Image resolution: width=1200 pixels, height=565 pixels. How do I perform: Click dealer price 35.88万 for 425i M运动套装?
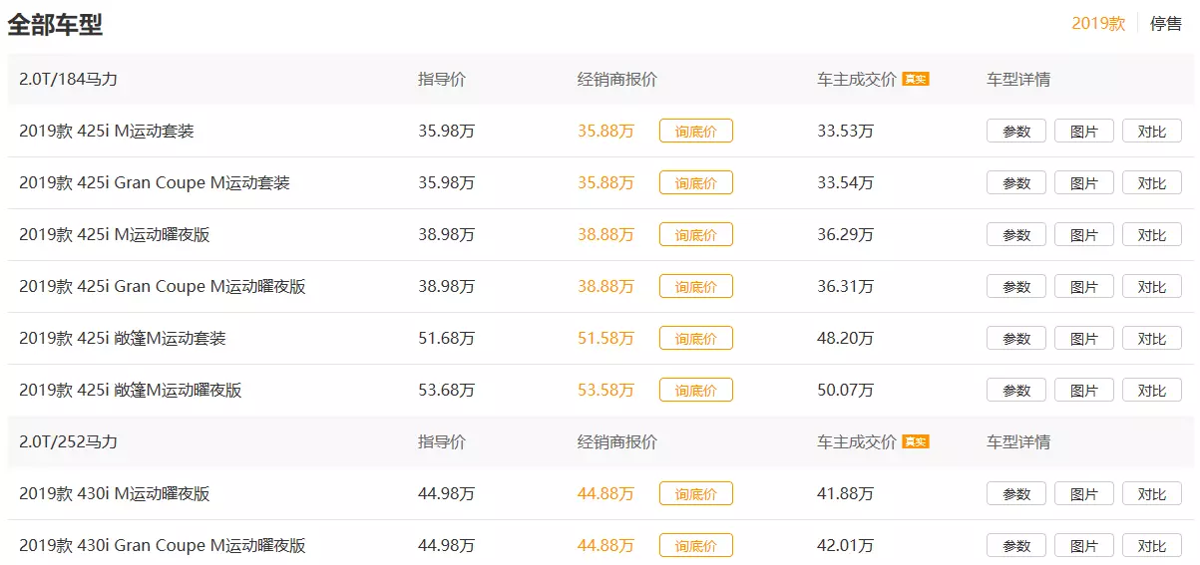(605, 132)
